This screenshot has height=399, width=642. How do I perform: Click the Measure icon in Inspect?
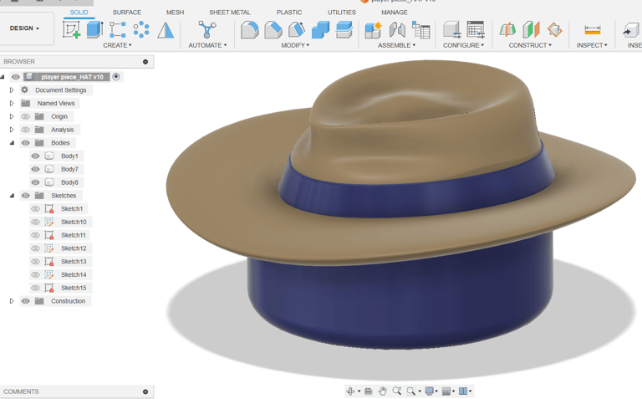point(592,30)
